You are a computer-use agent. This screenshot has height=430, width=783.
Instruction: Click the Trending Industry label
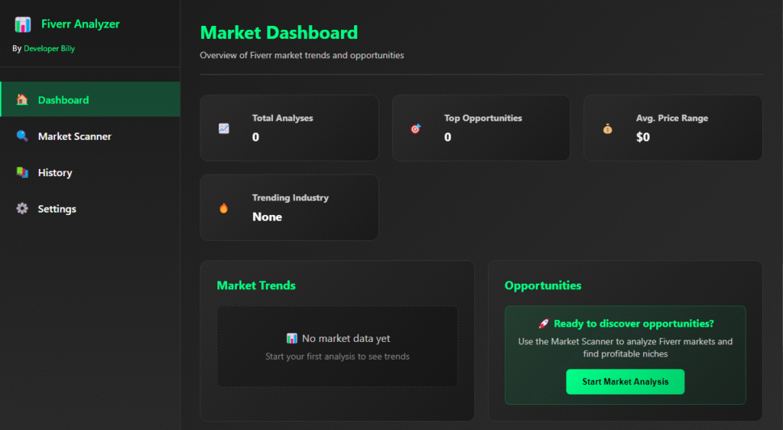pos(290,197)
